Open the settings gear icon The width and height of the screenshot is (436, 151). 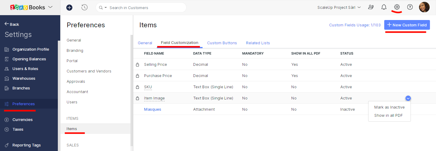click(397, 7)
